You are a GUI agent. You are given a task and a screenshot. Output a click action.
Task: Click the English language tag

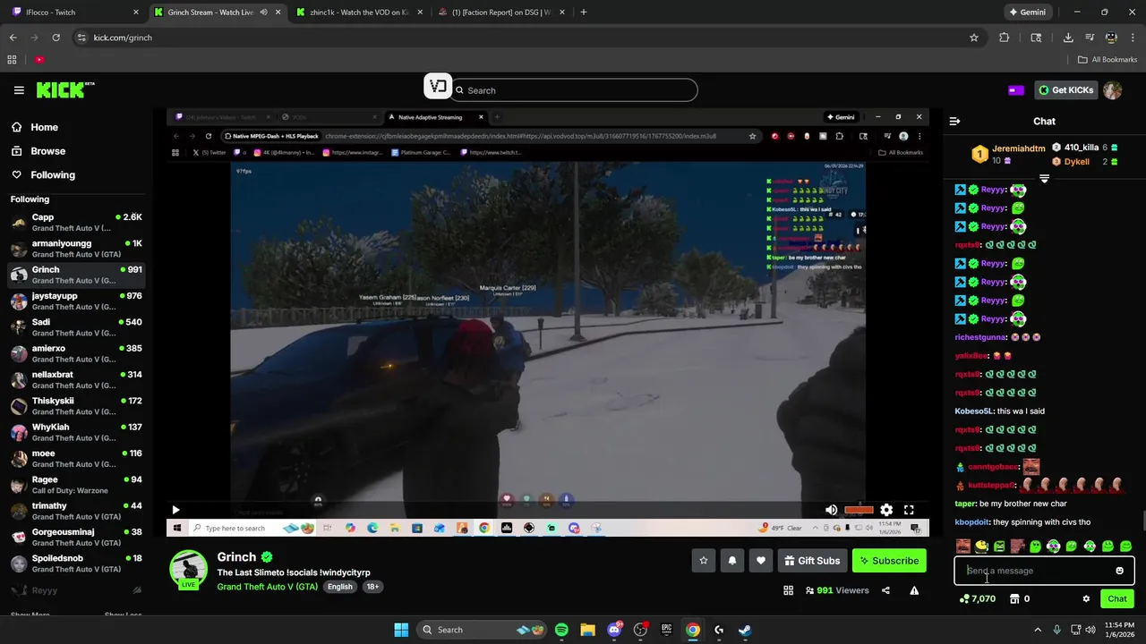(x=339, y=587)
